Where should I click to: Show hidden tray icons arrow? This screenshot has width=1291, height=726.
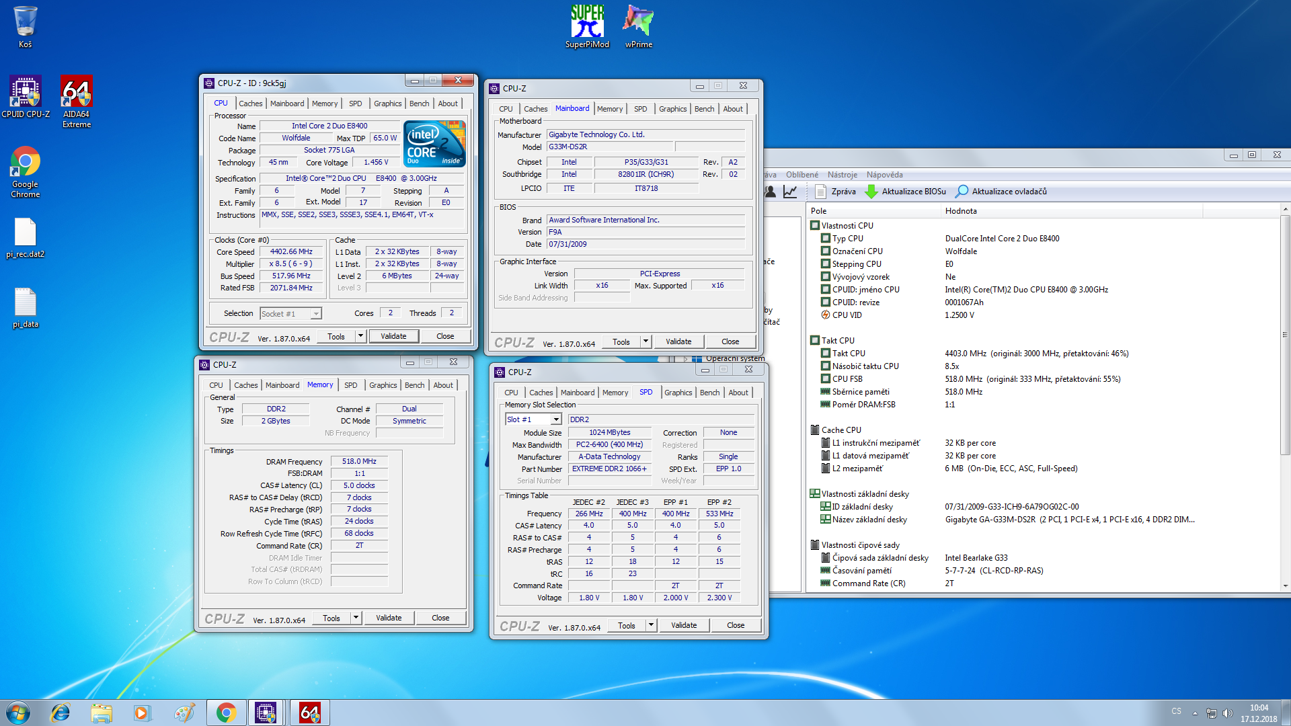coord(1195,713)
